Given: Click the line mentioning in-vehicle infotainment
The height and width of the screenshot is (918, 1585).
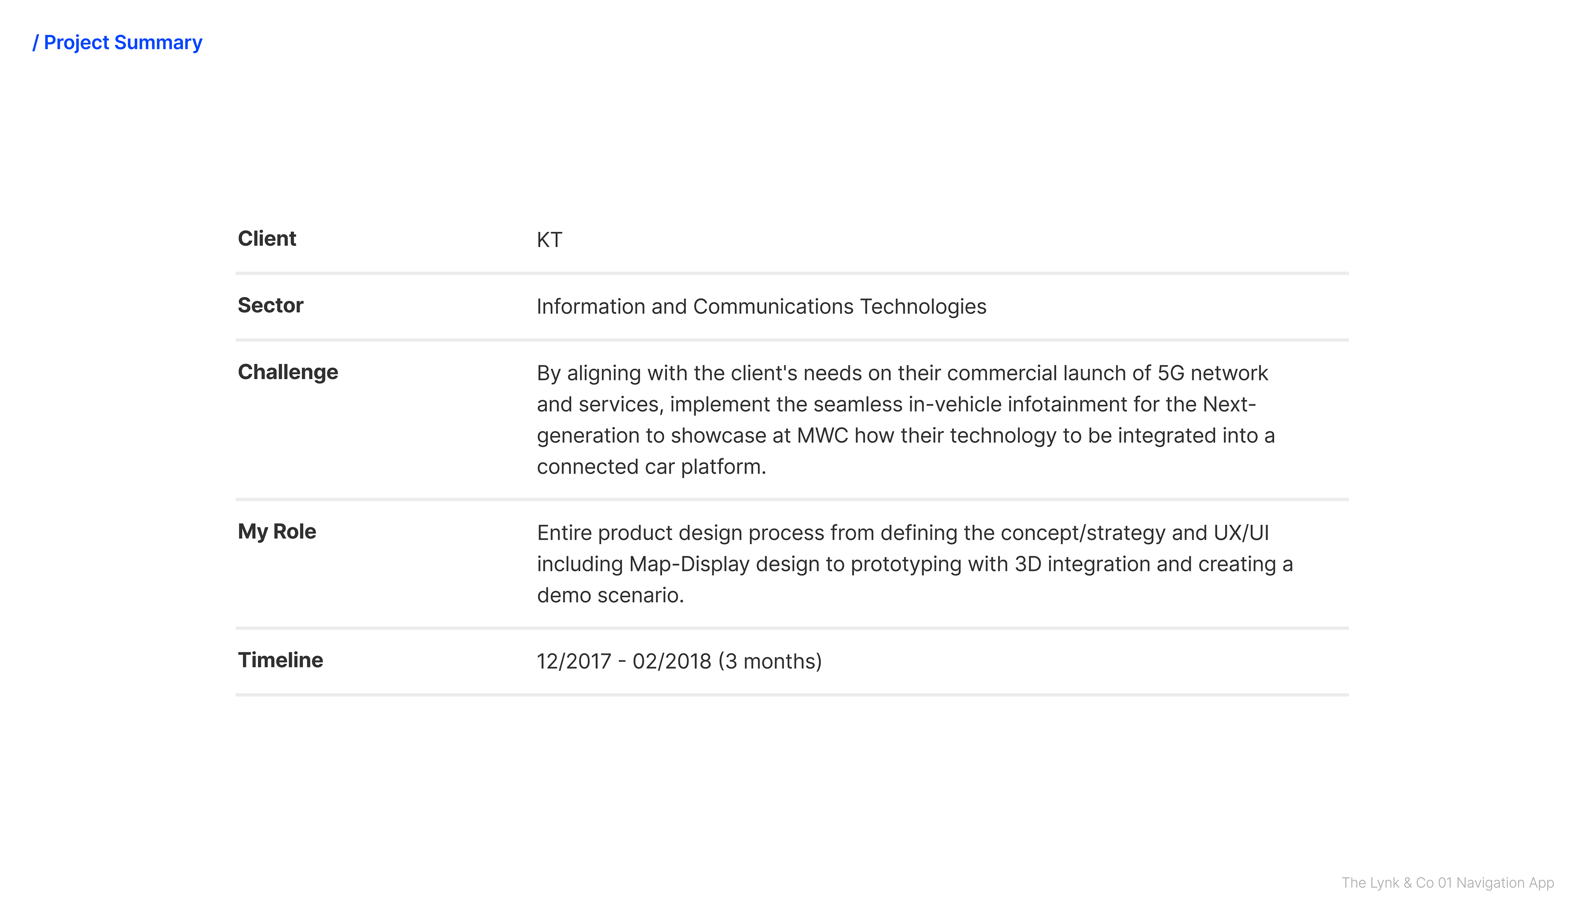Looking at the screenshot, I should pyautogui.click(x=896, y=405).
